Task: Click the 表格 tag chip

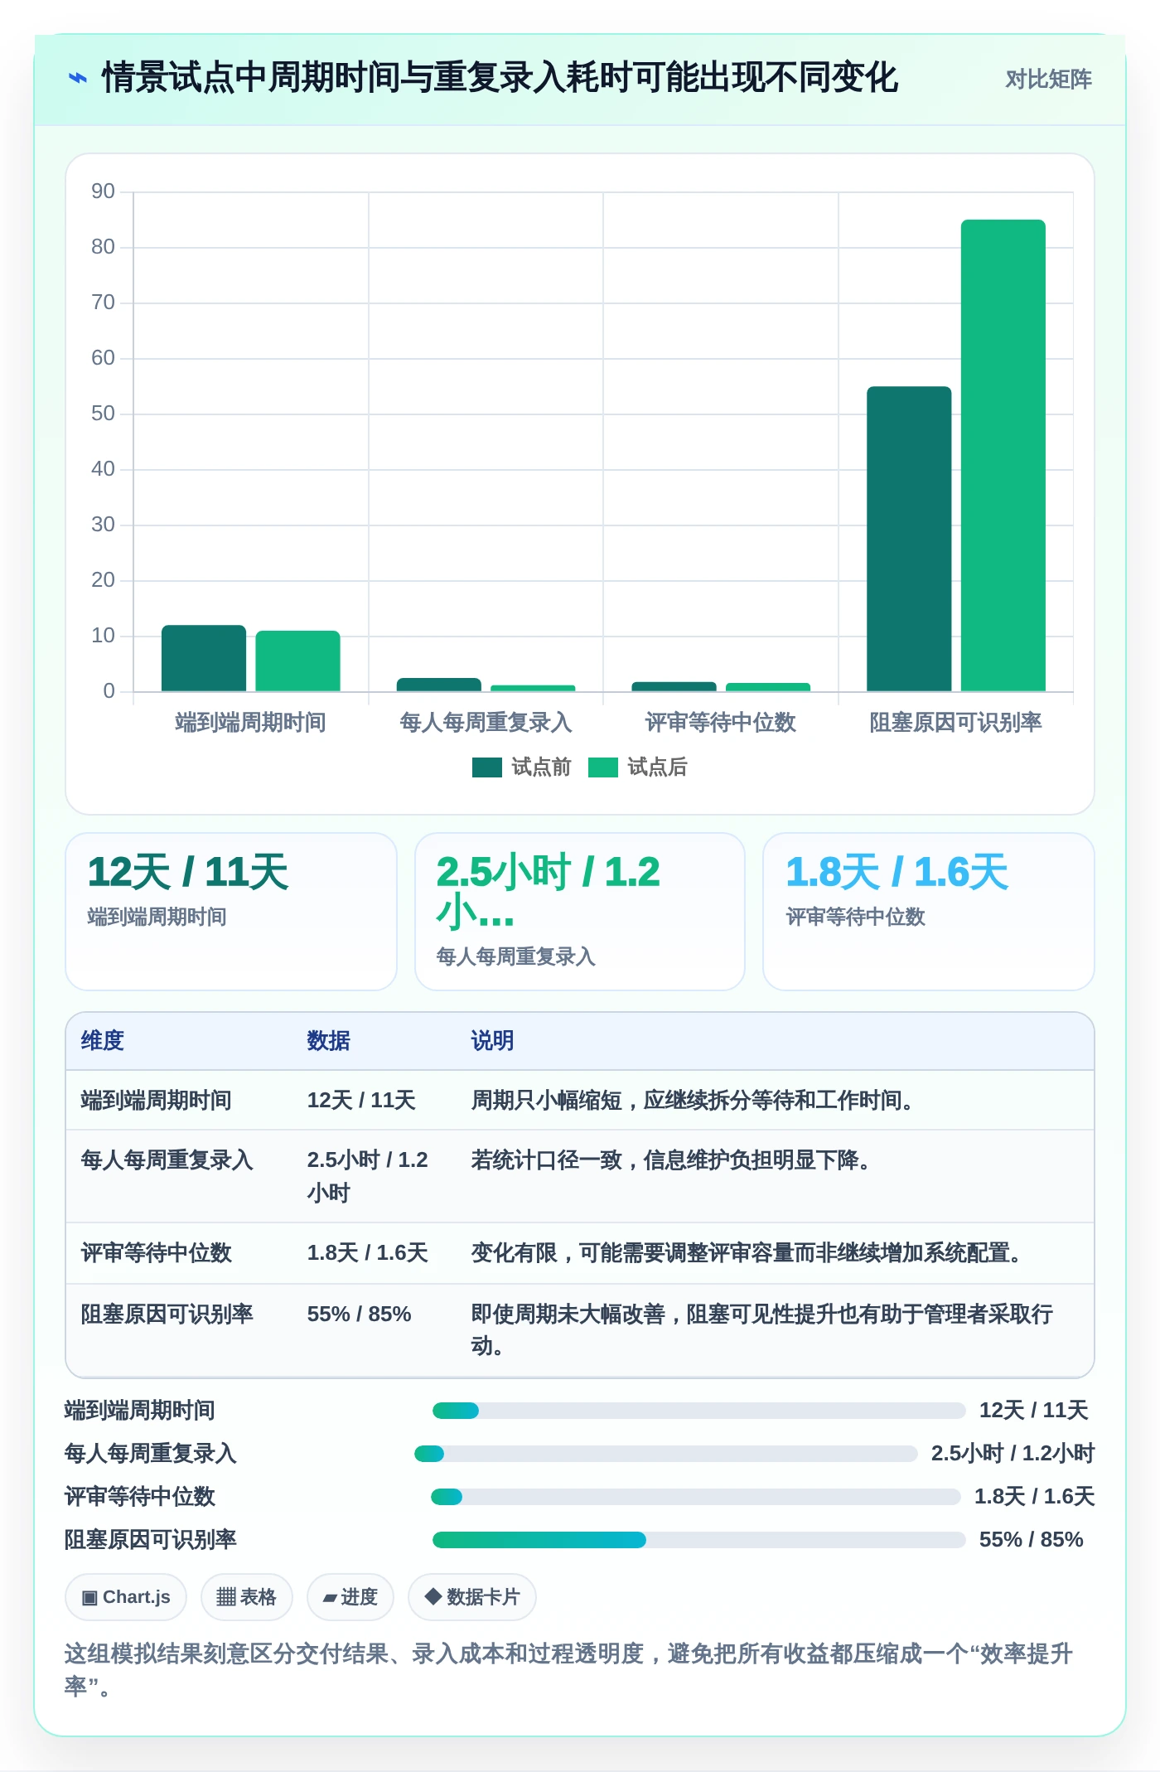Action: [x=246, y=1597]
